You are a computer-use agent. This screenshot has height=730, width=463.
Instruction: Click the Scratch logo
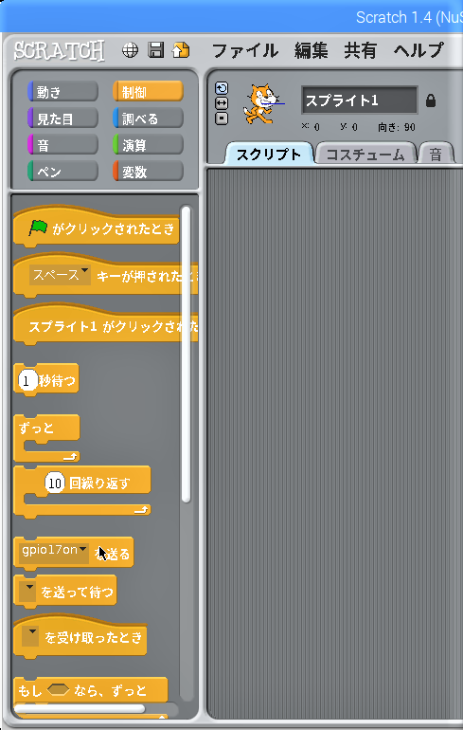(x=59, y=50)
